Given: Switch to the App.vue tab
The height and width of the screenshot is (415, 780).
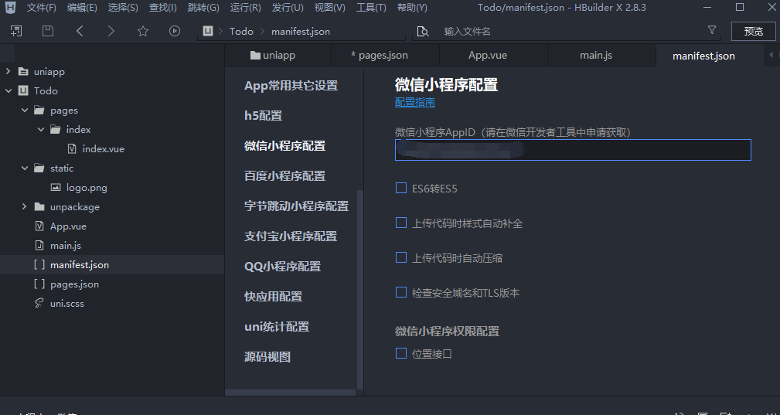Looking at the screenshot, I should coord(493,55).
